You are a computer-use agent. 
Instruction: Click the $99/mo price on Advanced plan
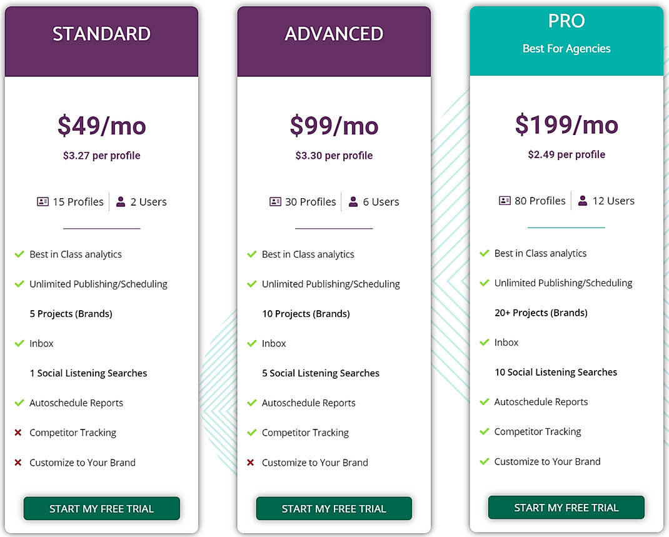(334, 126)
